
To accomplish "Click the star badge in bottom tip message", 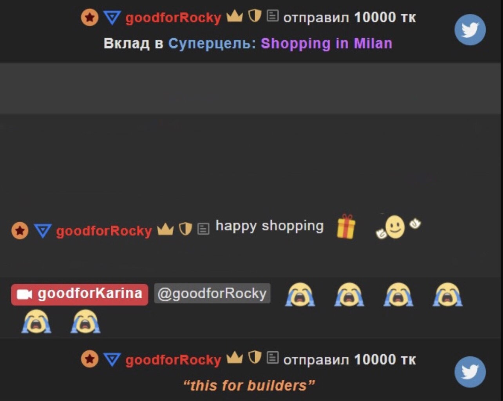I will point(90,359).
